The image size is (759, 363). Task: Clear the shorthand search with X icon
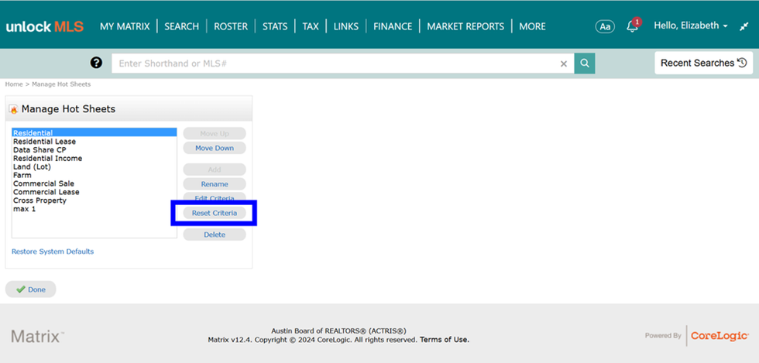(564, 64)
